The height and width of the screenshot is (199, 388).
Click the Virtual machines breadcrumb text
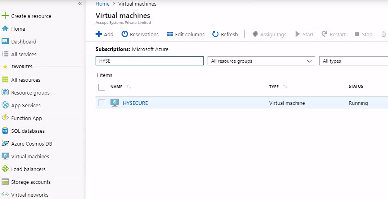point(137,4)
